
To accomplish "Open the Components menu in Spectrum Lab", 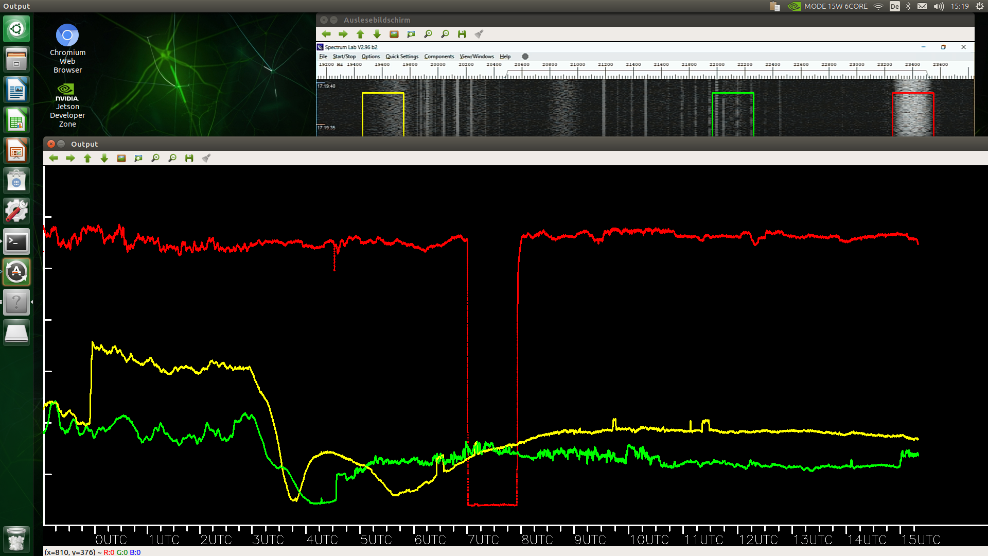I will (x=439, y=57).
